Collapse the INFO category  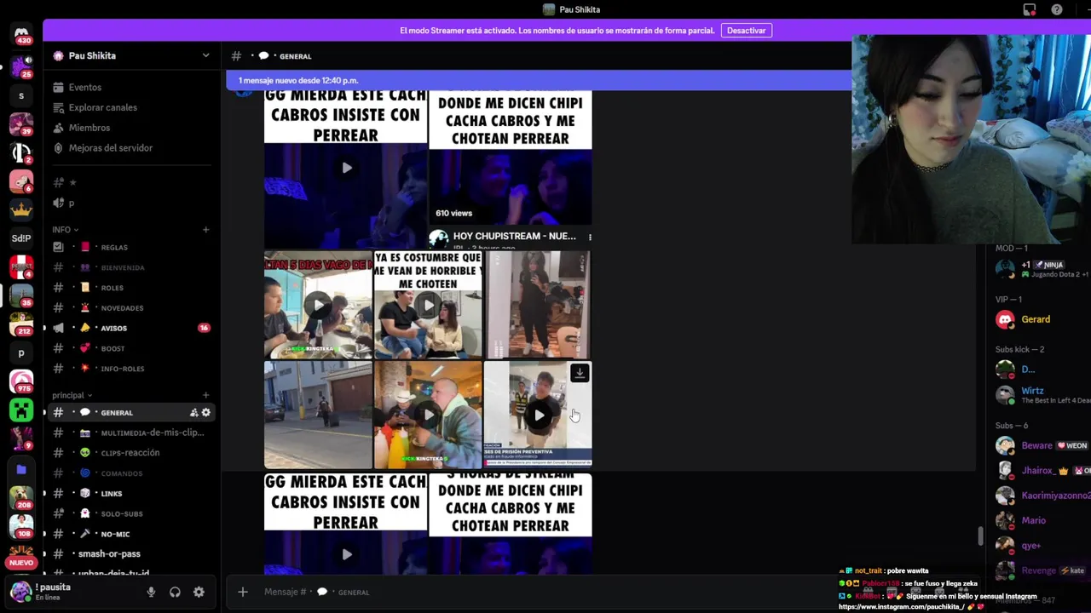point(65,230)
